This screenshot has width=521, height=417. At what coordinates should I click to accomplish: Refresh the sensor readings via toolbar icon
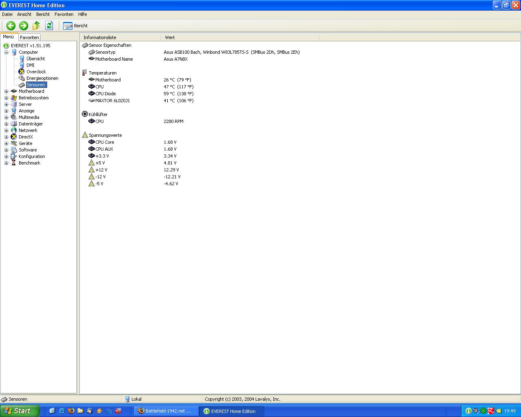[x=49, y=26]
